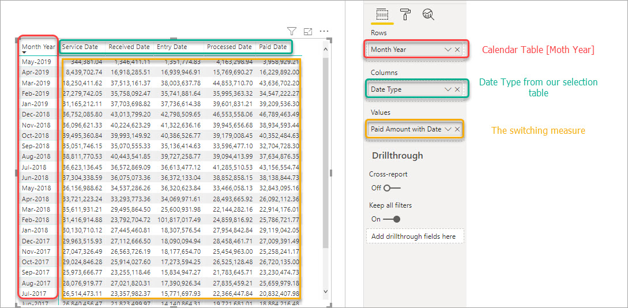
Task: Click the table scroll down arrow
Action: 325,291
